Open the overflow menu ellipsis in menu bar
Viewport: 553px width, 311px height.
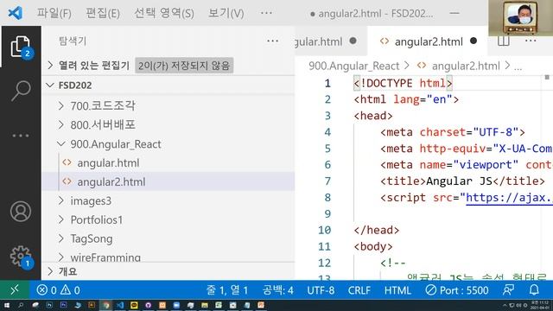[266, 13]
